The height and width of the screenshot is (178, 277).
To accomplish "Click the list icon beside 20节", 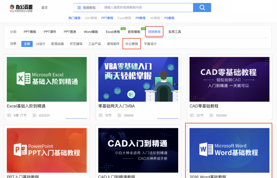I will [192, 115].
